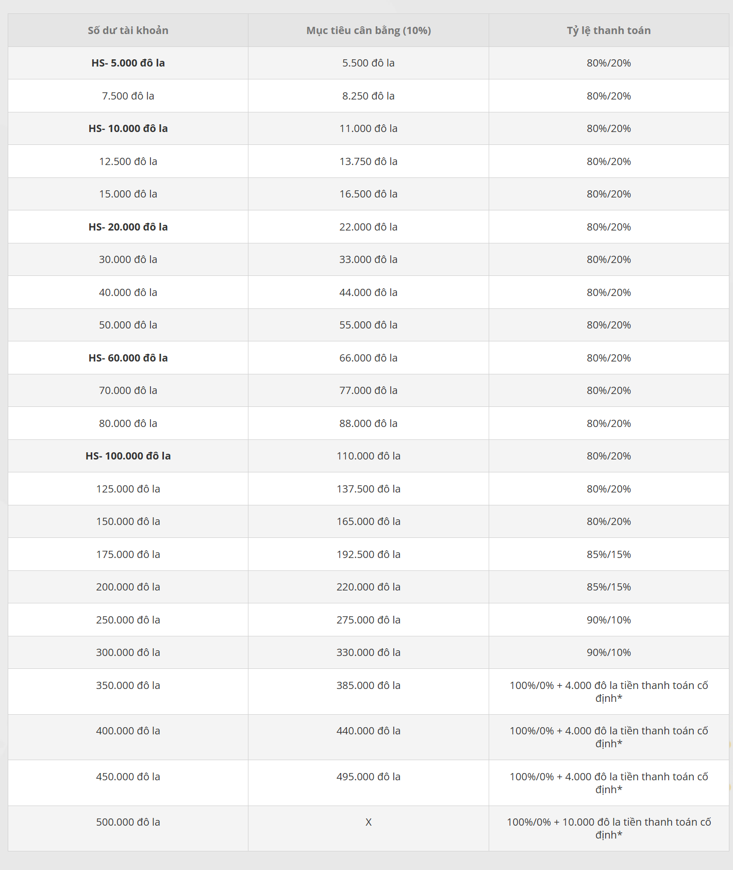
Task: Click the 66.000 đô la target cell
Action: point(369,358)
